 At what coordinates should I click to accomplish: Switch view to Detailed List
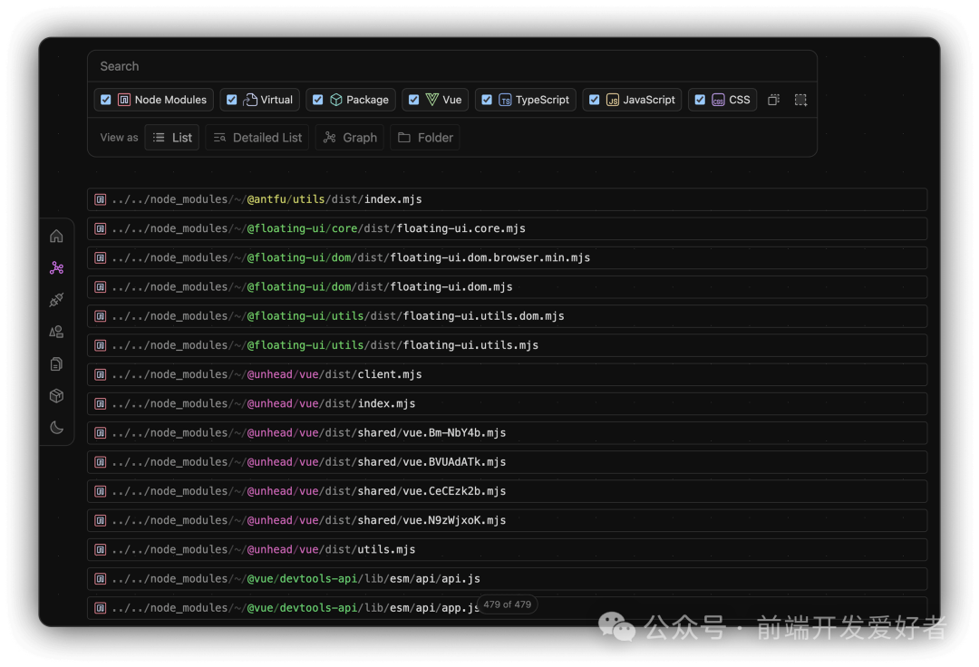pyautogui.click(x=257, y=138)
